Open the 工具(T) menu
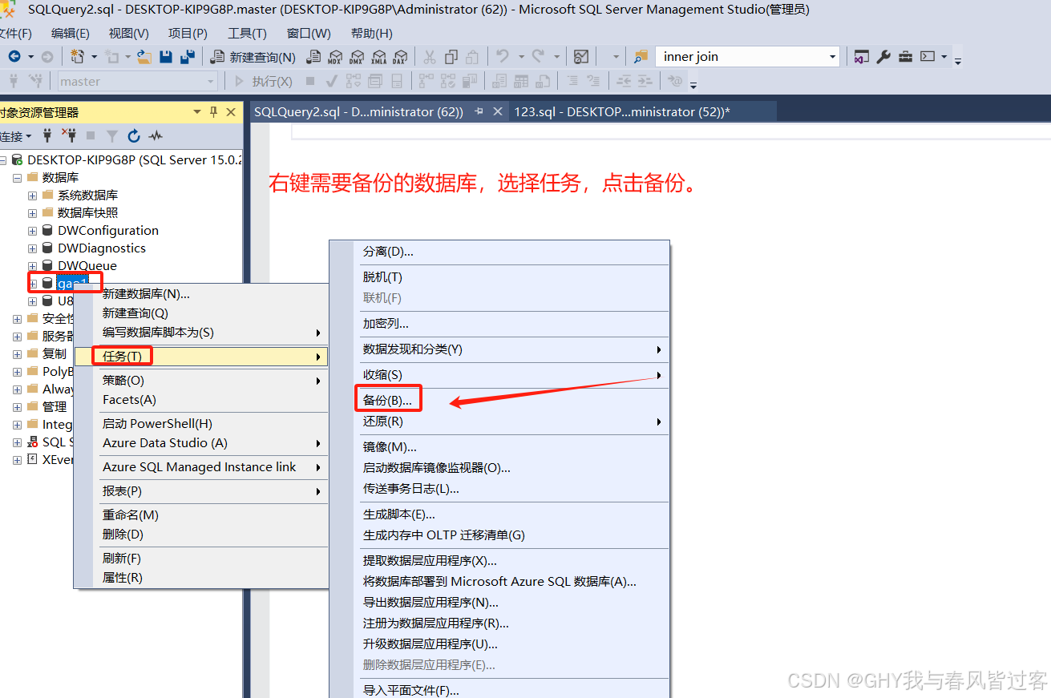The width and height of the screenshot is (1051, 698). pos(247,34)
